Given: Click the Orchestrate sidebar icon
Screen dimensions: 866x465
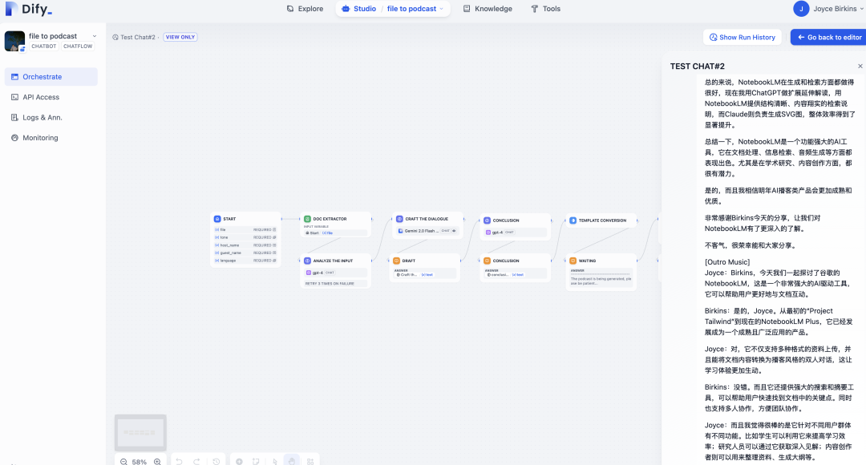Looking at the screenshot, I should pos(15,77).
